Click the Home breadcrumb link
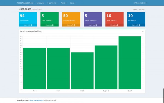164x103 pixels. [x=135, y=9]
